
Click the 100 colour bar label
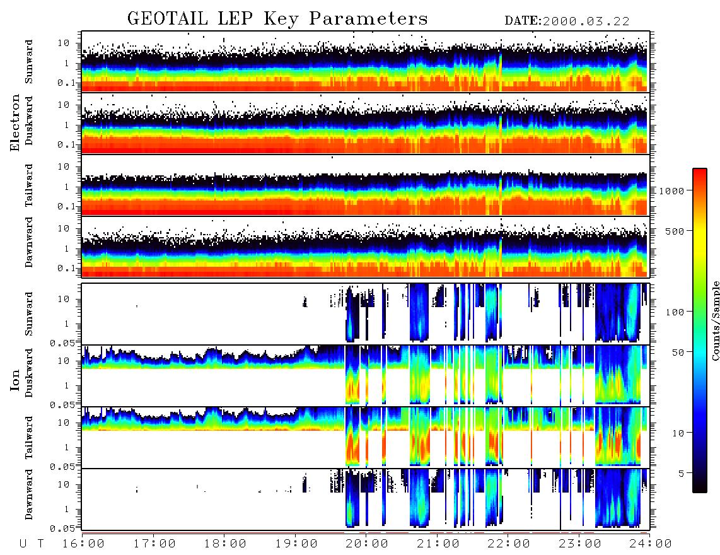pos(675,312)
